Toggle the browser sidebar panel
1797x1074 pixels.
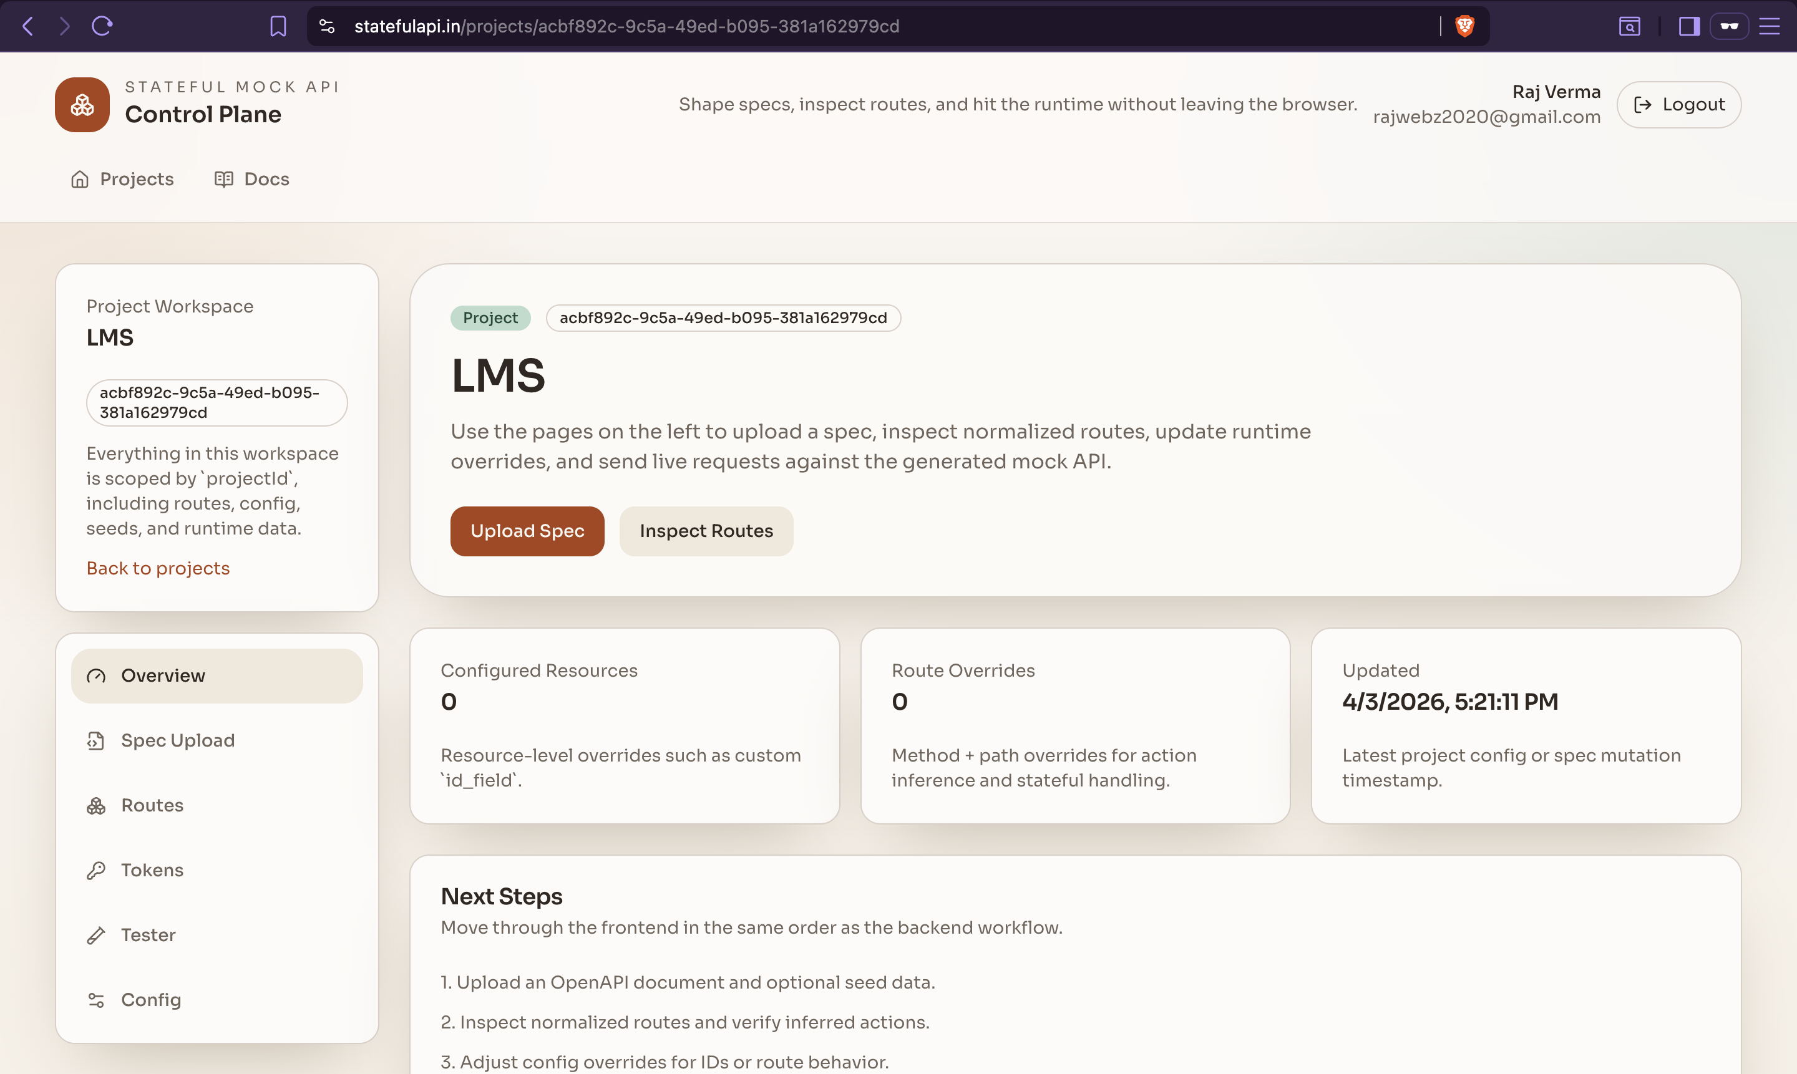1688,26
